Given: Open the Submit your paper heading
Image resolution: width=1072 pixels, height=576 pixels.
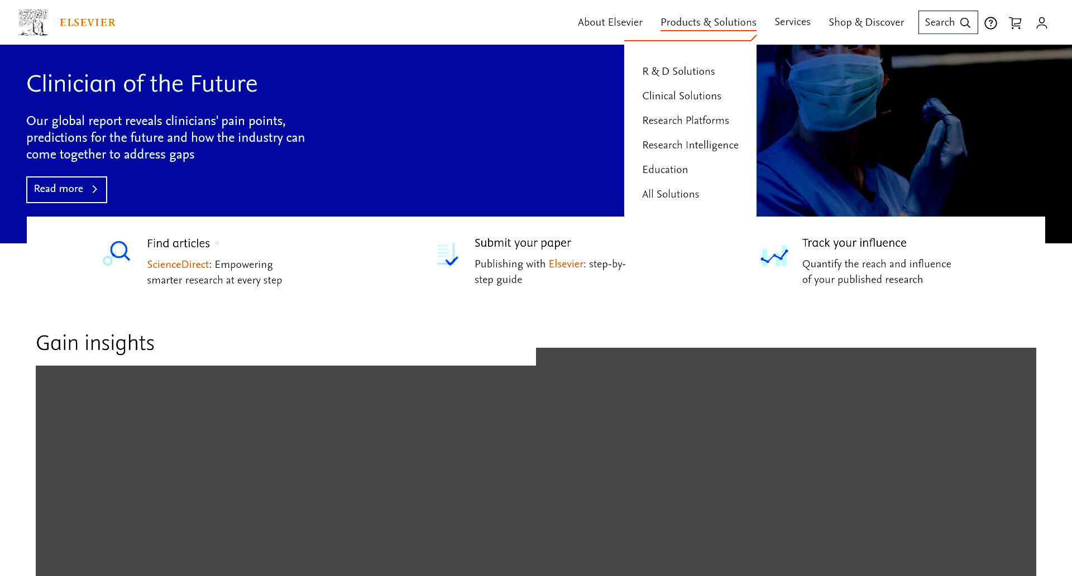Looking at the screenshot, I should [523, 243].
